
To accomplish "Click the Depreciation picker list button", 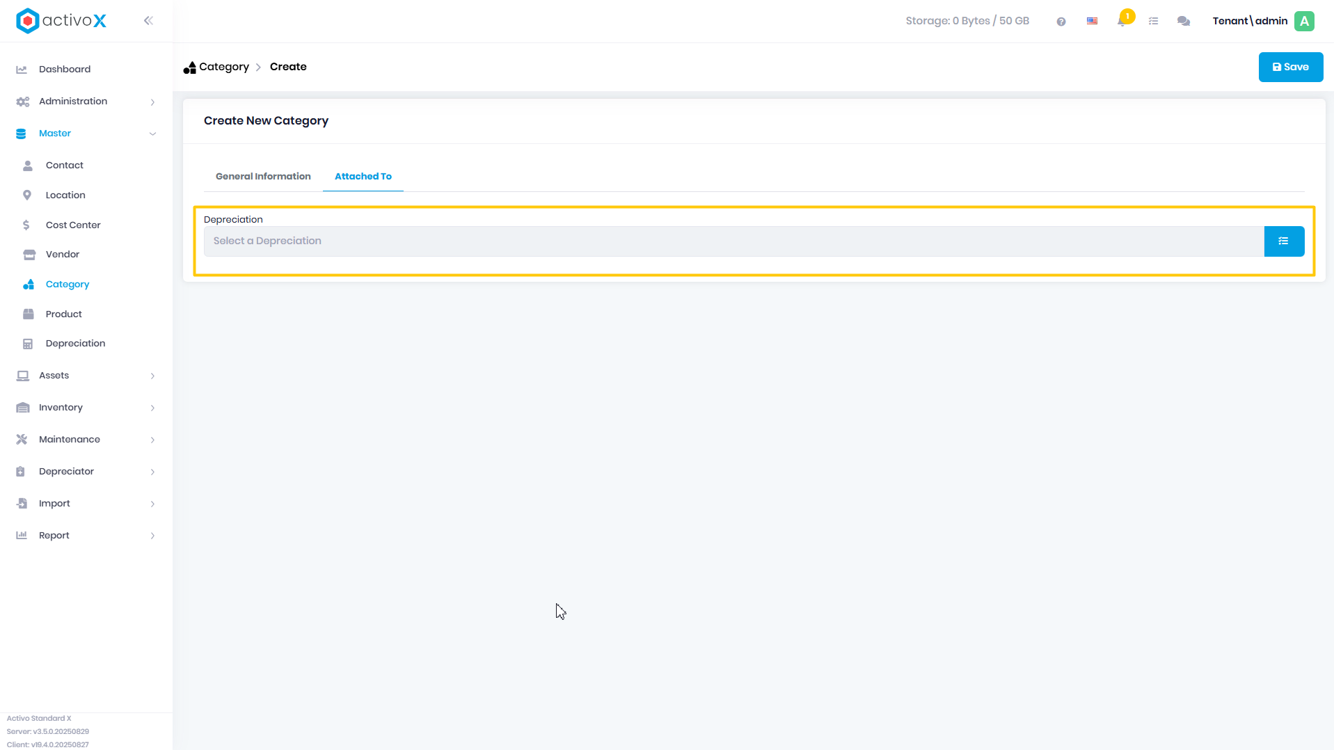I will [1284, 241].
